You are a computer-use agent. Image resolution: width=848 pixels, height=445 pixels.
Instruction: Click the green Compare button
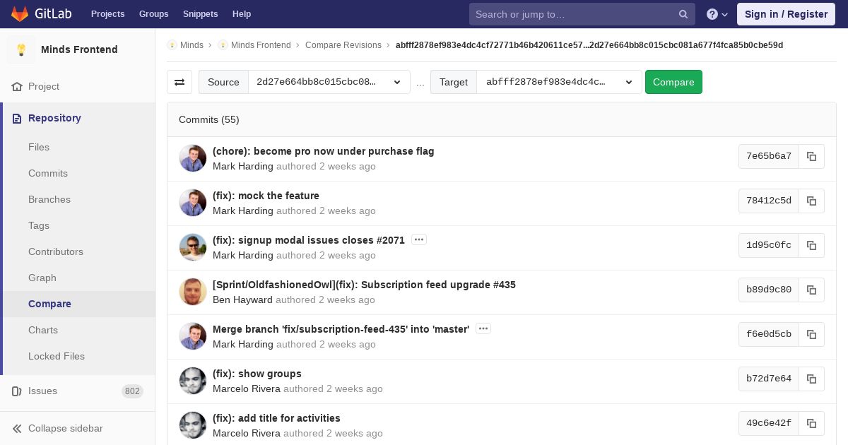tap(673, 82)
